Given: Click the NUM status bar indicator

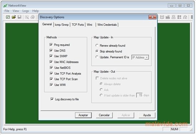Looking at the screenshot, I should point(175,129).
